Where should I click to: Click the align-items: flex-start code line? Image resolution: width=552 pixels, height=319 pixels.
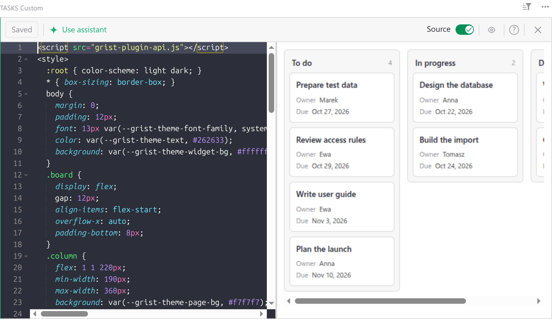point(108,210)
